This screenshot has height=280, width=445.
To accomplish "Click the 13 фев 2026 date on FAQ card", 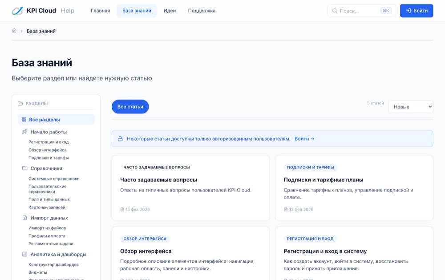I will point(138,209).
